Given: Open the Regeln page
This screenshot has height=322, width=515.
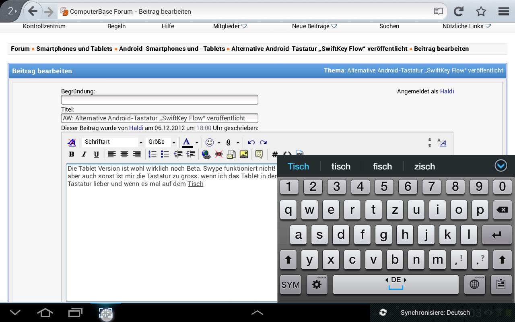Looking at the screenshot, I should tap(117, 26).
